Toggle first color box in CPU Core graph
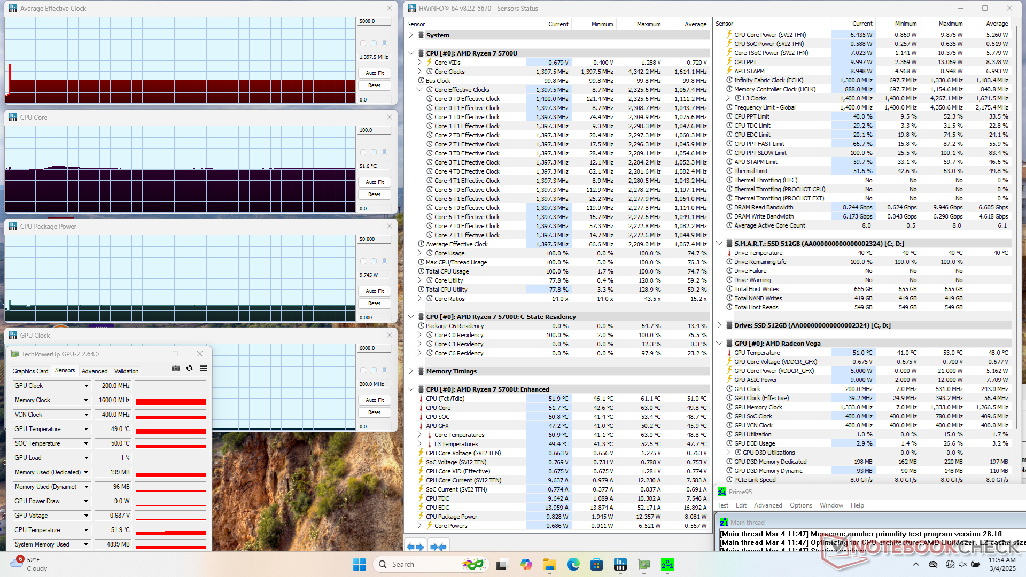This screenshot has height=577, width=1026. tap(363, 152)
